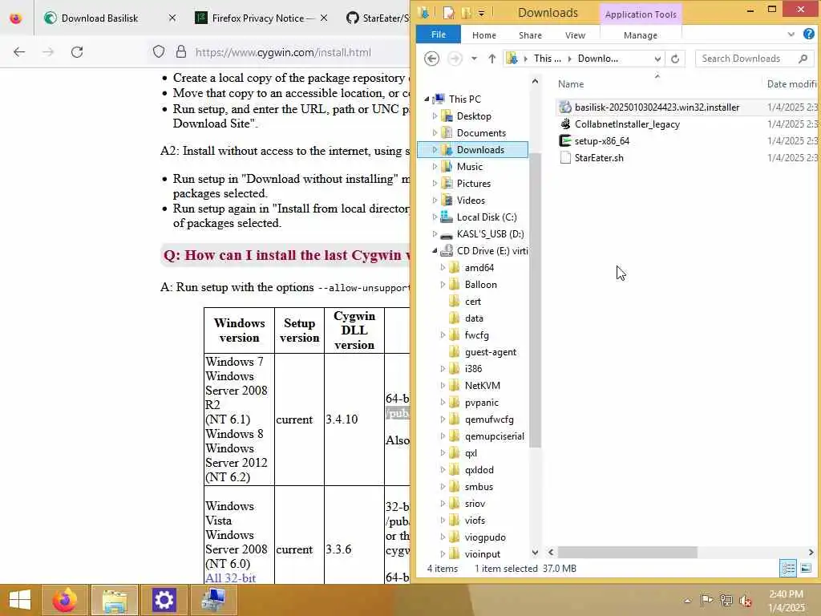The width and height of the screenshot is (821, 616).
Task: Select viofs folder in tree
Action: 475,521
